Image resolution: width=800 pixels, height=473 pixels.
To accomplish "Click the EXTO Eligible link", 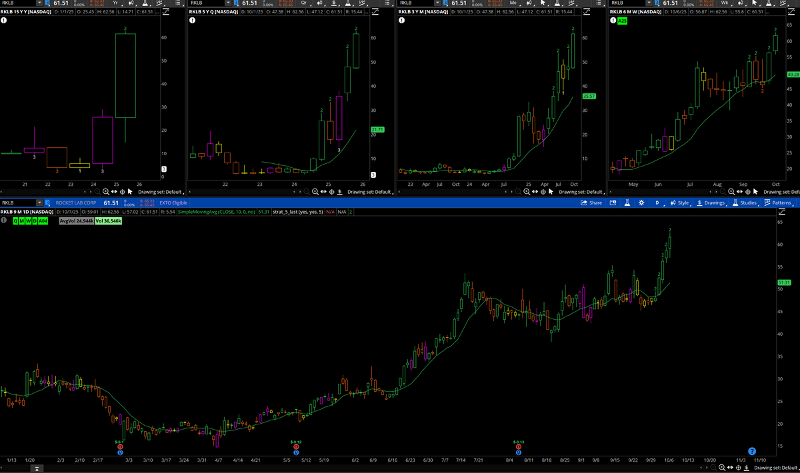I will (x=173, y=203).
